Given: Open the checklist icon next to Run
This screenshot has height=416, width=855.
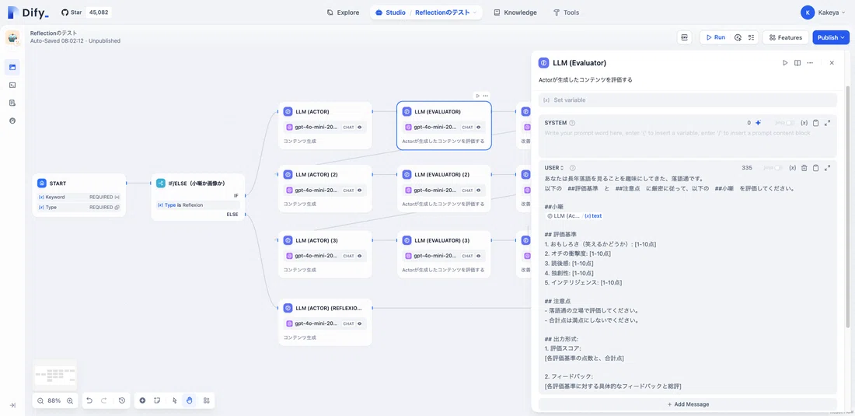Looking at the screenshot, I should click(751, 37).
